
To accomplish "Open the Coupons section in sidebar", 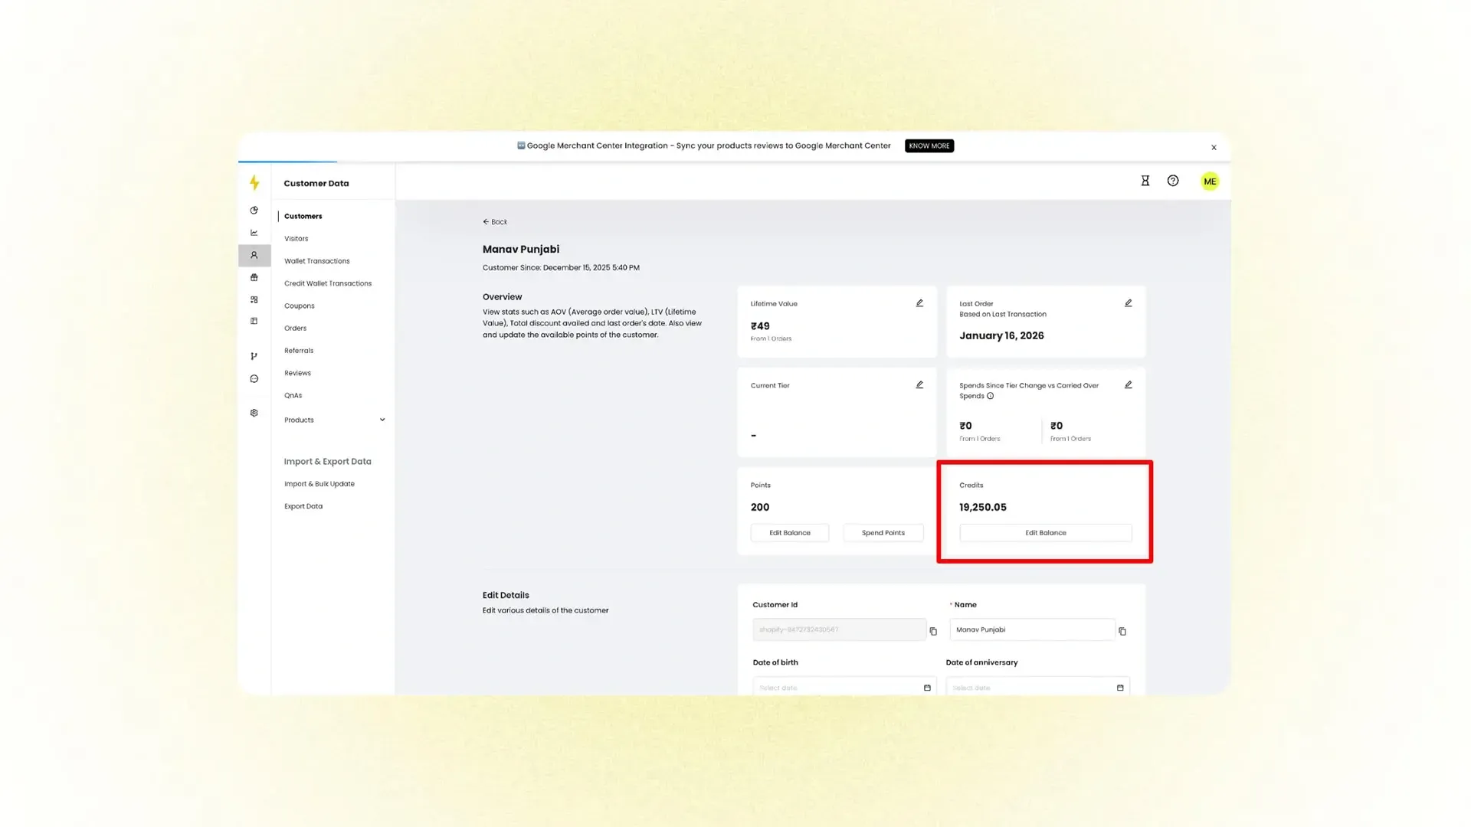I will pos(299,306).
